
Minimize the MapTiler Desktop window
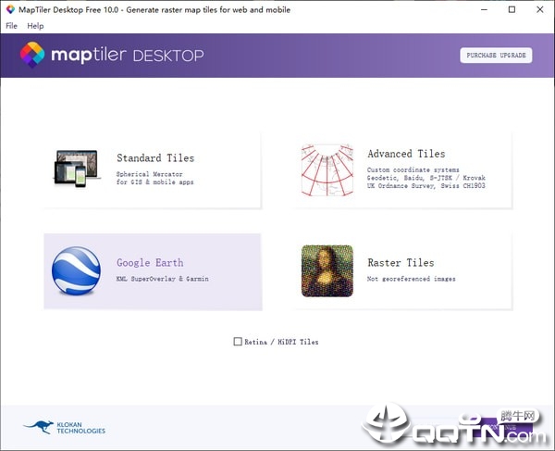484,9
